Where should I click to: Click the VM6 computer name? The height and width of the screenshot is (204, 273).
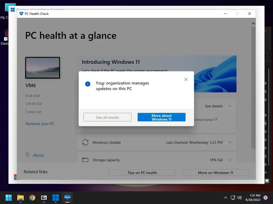pyautogui.click(x=31, y=85)
